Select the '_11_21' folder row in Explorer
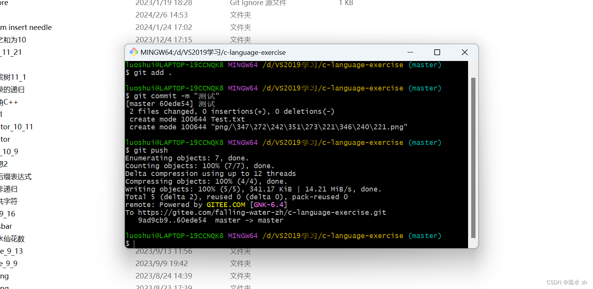Viewport: 593px width, 289px height. pos(11,52)
